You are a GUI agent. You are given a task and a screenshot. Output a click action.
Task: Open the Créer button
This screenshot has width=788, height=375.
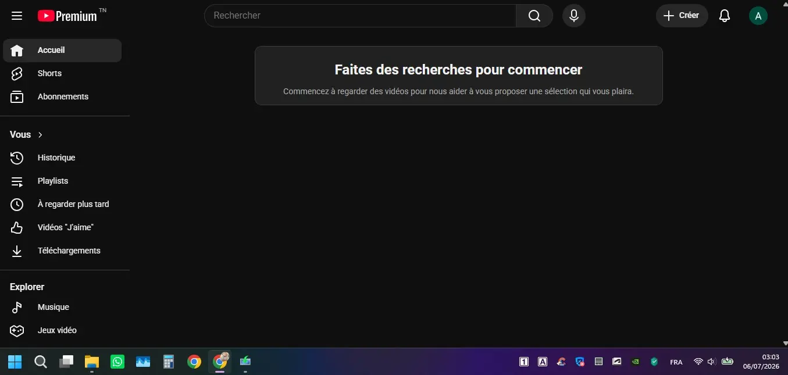pos(682,16)
